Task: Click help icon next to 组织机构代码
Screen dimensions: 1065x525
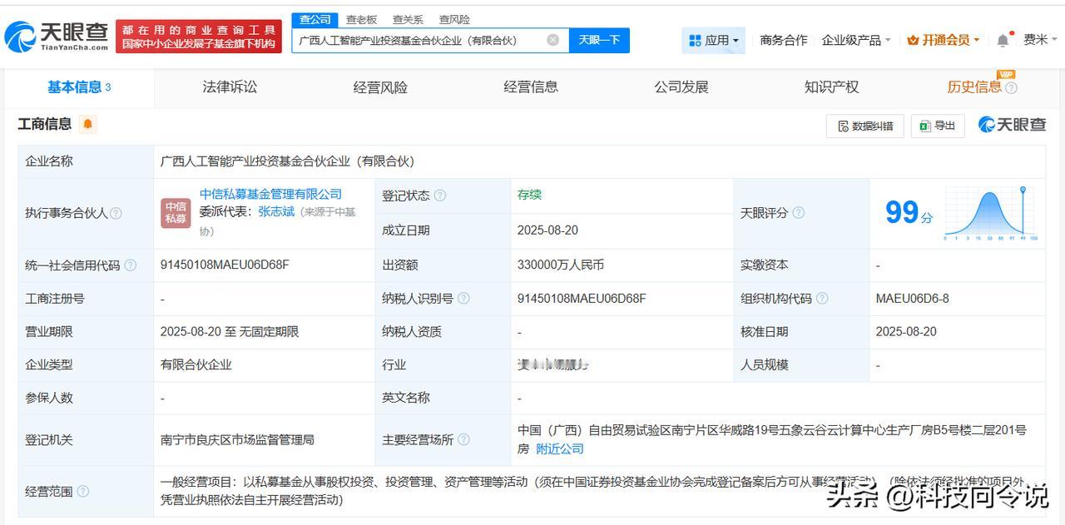Action: (x=822, y=298)
